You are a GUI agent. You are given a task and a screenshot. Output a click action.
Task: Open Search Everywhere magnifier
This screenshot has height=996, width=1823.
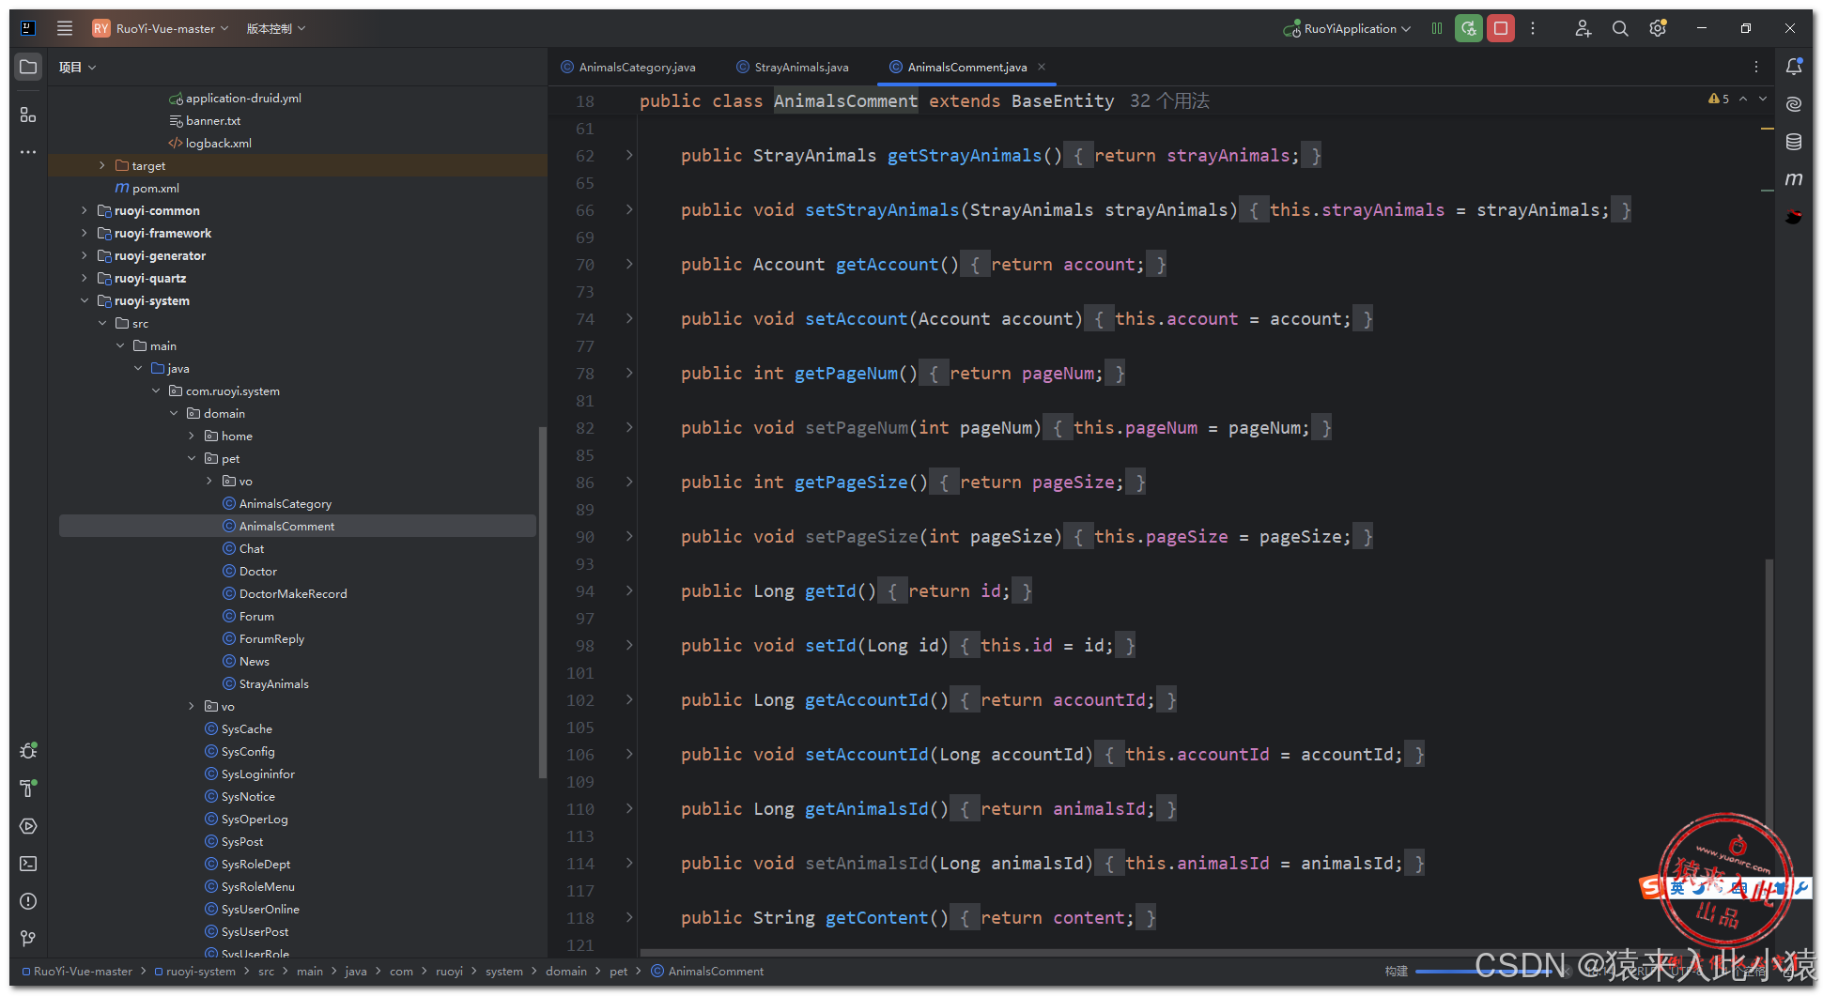[1620, 28]
